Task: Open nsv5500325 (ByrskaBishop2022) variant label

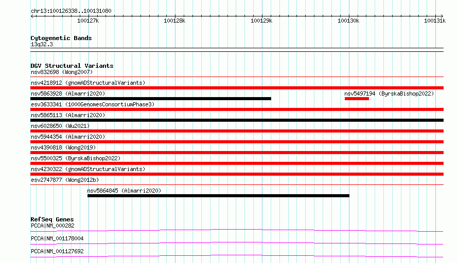Action: [76, 158]
